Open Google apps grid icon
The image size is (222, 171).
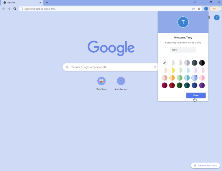tap(209, 17)
